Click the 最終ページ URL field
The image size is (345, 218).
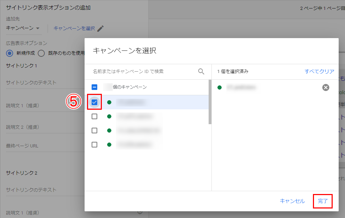click(x=45, y=146)
